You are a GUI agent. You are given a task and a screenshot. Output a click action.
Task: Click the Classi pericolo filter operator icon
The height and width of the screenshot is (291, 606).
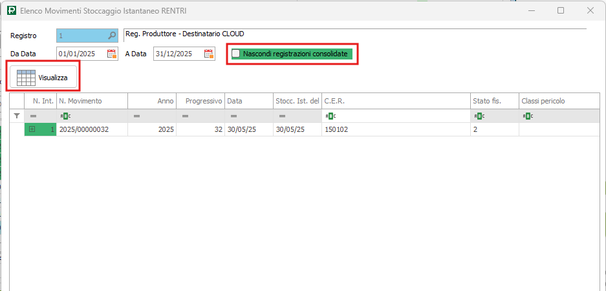[x=527, y=116]
